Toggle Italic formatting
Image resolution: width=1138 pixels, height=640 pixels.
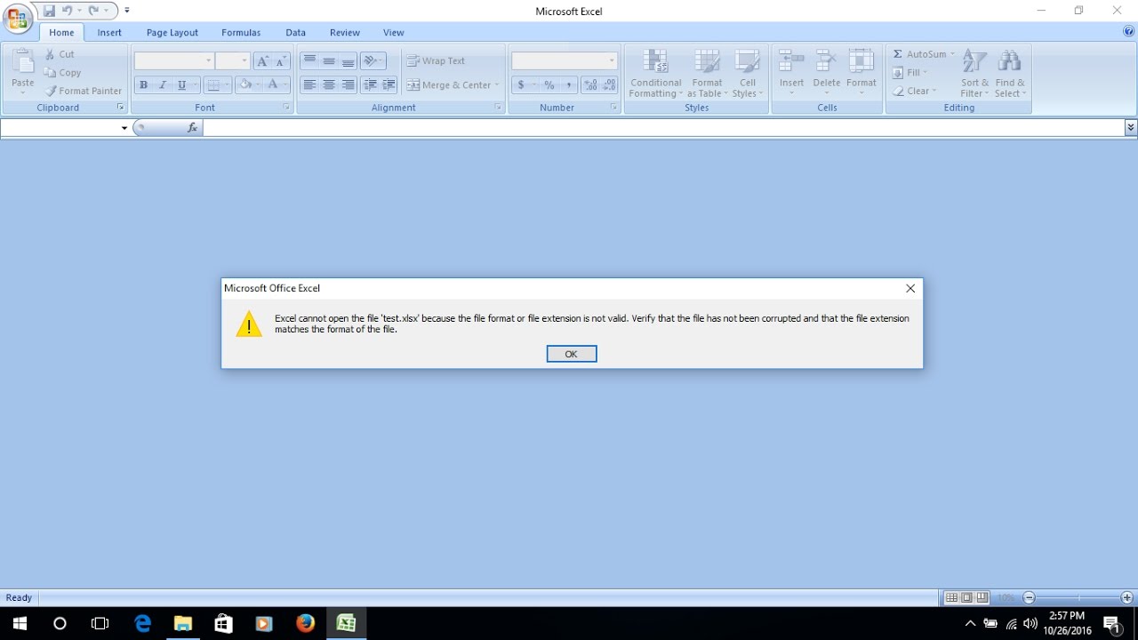163,85
